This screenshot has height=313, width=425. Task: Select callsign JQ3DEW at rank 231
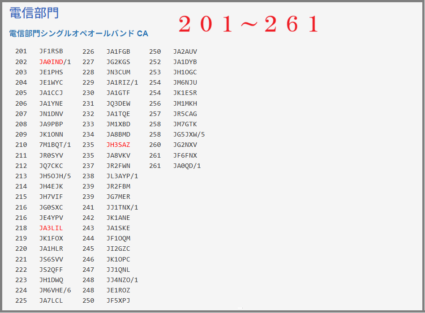118,103
